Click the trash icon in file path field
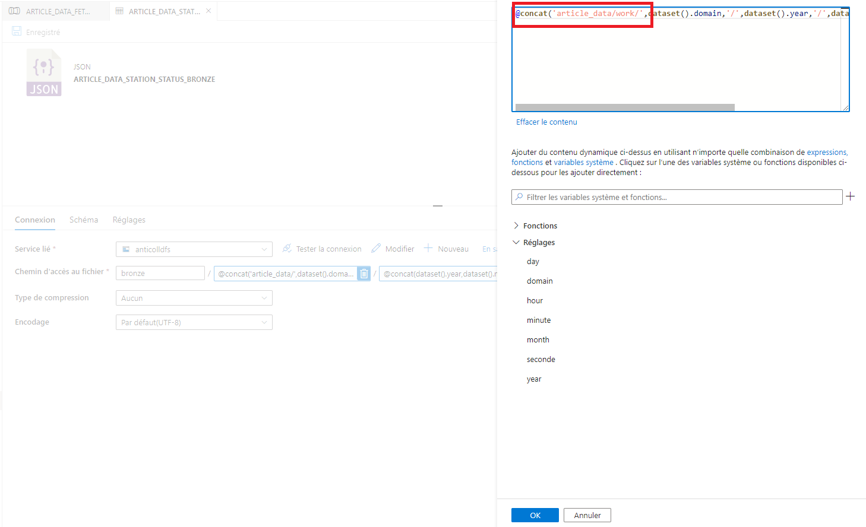The width and height of the screenshot is (866, 527). tap(364, 274)
